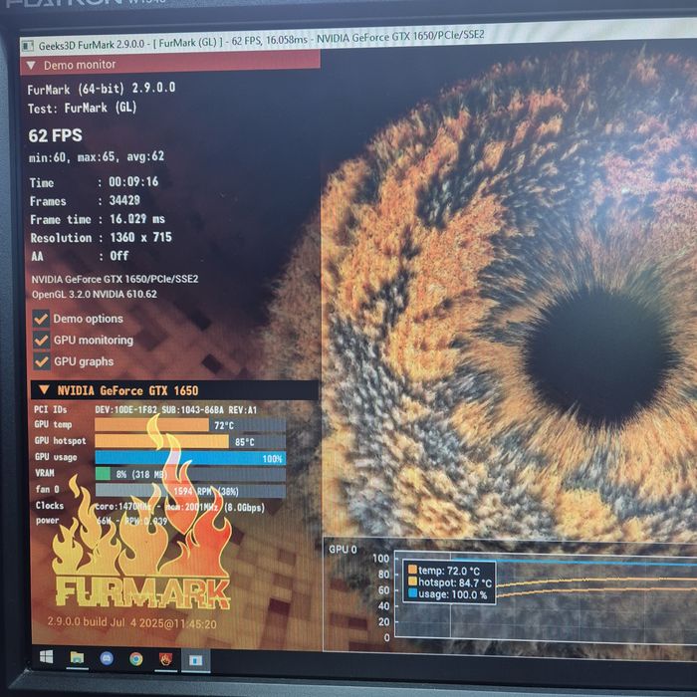Screen dimensions: 697x697
Task: Collapse the Demo monitor panel triangle
Action: (x=31, y=66)
